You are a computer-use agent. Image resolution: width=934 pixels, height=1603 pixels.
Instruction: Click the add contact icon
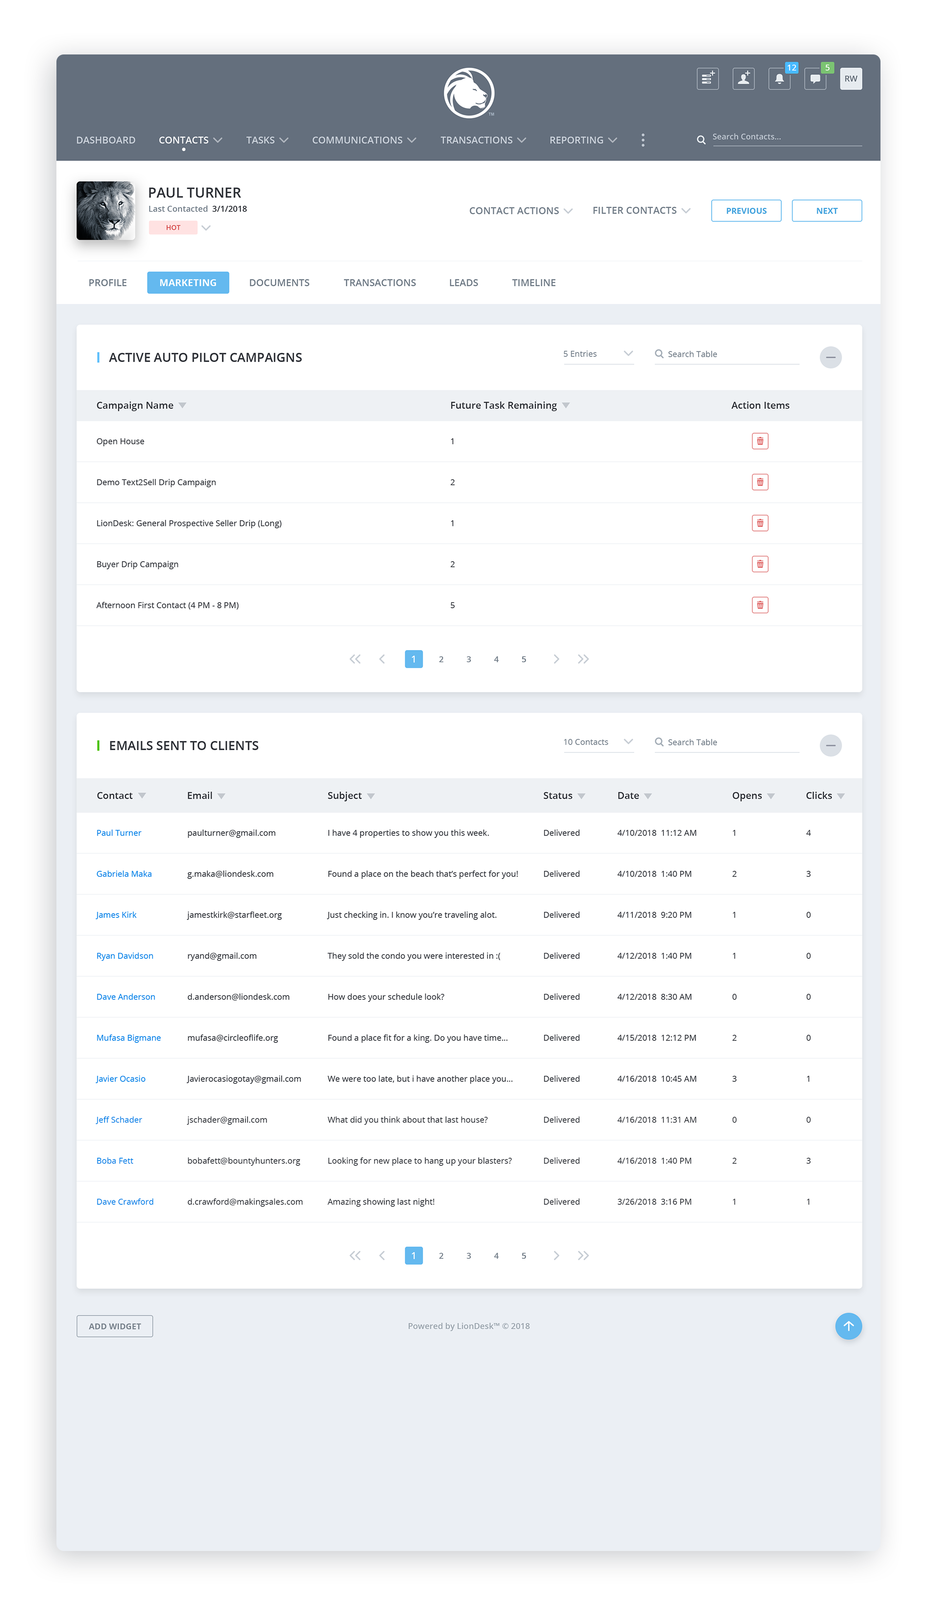click(x=742, y=79)
